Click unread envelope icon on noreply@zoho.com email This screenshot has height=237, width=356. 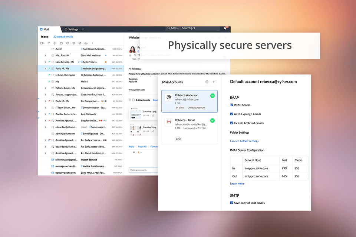coord(53,173)
